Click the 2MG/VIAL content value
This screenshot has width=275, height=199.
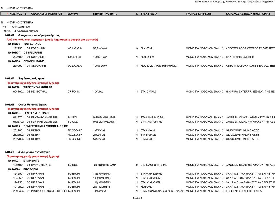[x=99, y=135]
